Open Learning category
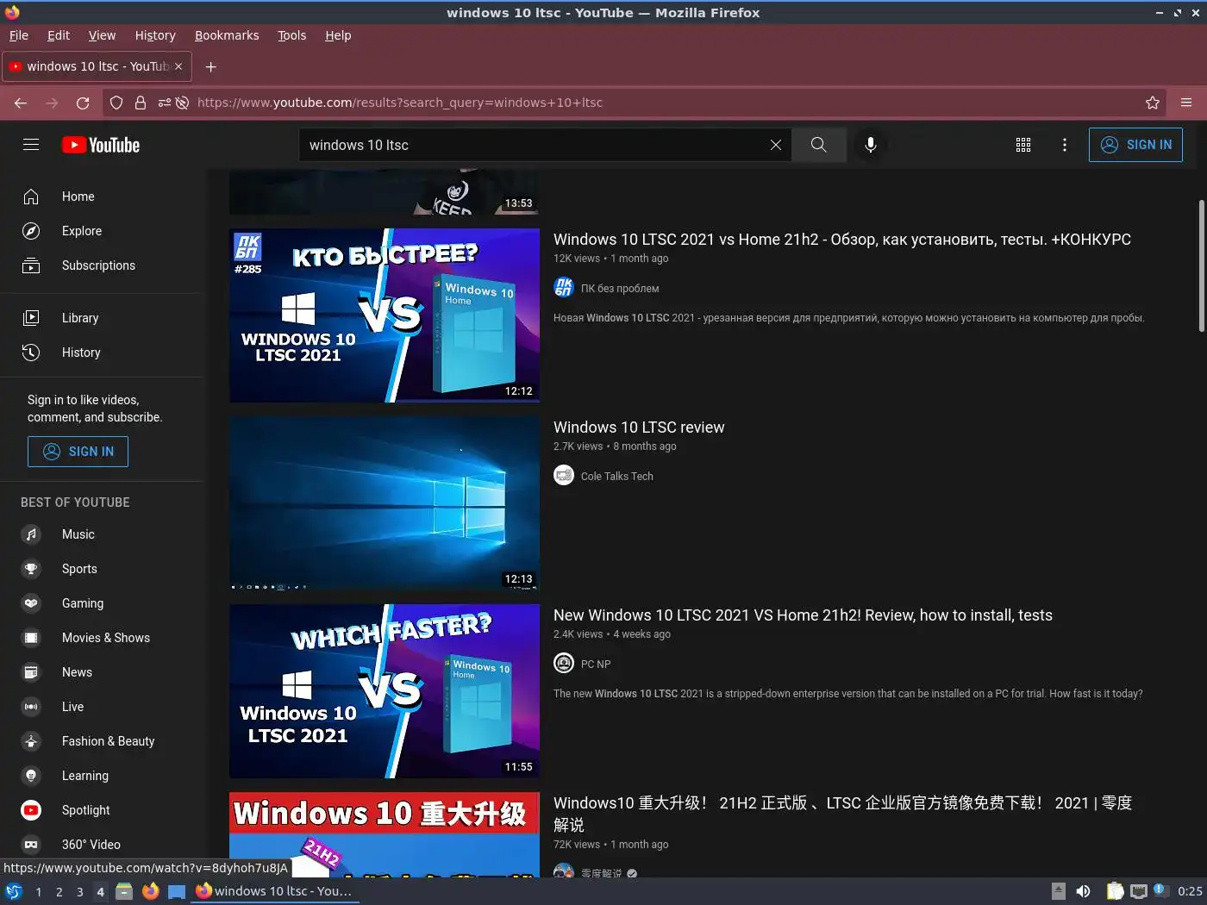 pyautogui.click(x=102, y=776)
